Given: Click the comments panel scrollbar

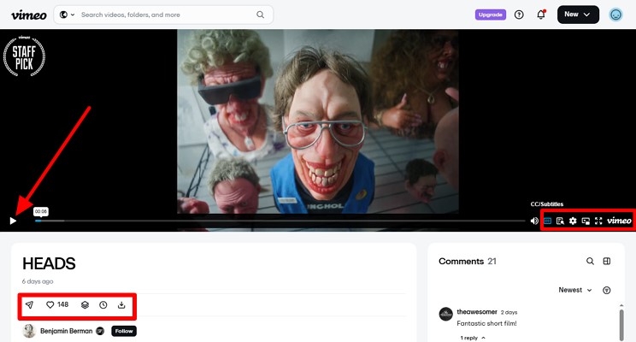Looking at the screenshot, I should (621, 325).
